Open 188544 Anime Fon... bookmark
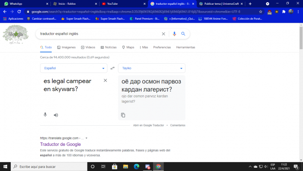Viewport: 303px width, 171px height. click(x=213, y=19)
